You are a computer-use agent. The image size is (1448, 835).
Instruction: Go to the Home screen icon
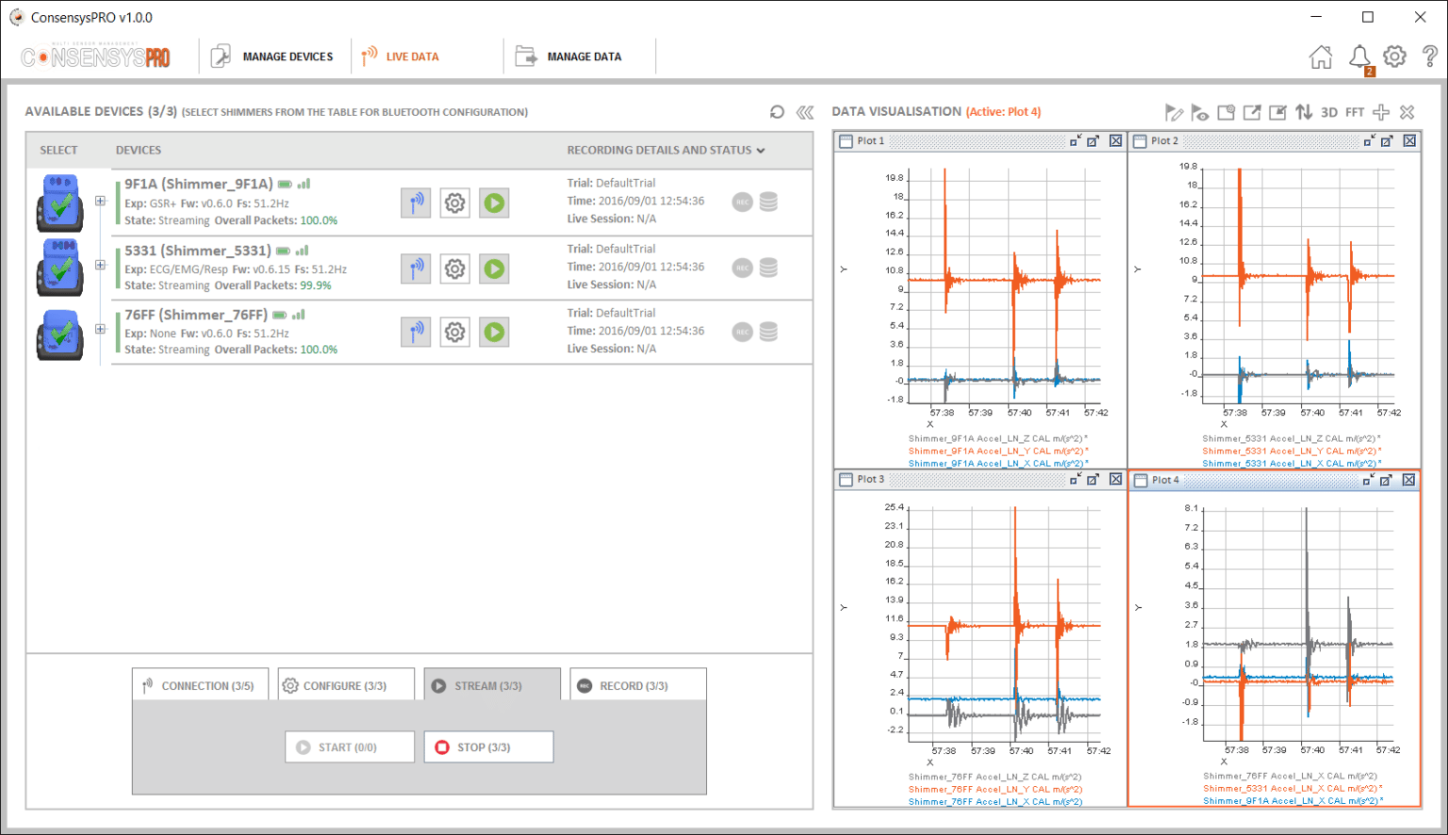(1321, 57)
